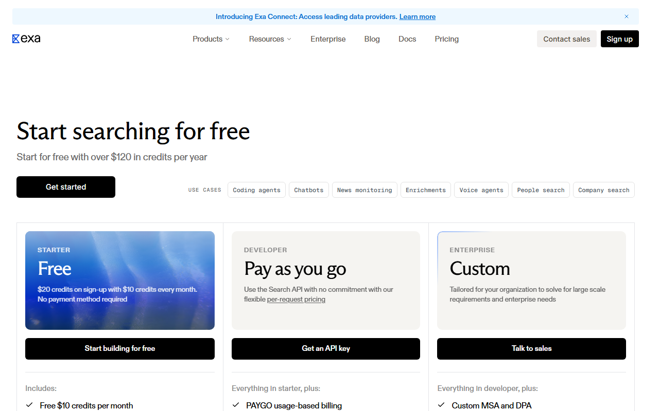Image resolution: width=659 pixels, height=411 pixels.
Task: Click the Contact sales button
Action: click(x=567, y=39)
